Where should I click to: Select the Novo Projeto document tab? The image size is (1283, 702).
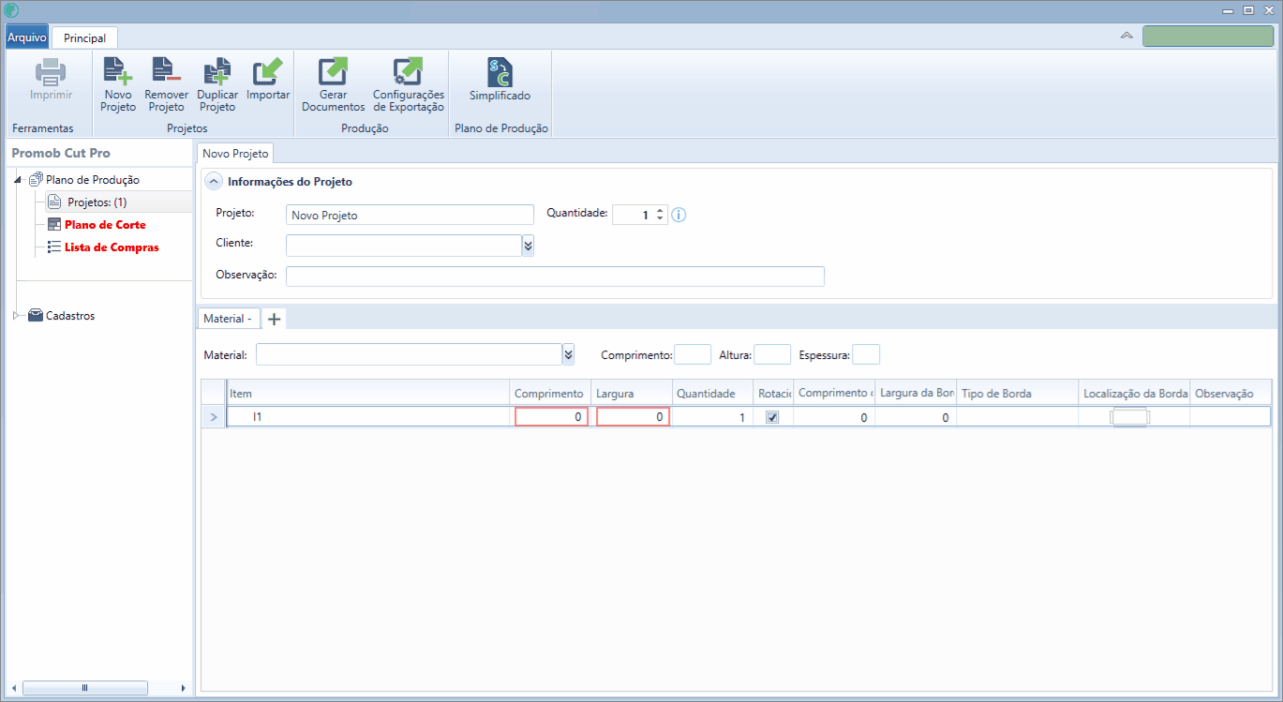coord(235,153)
